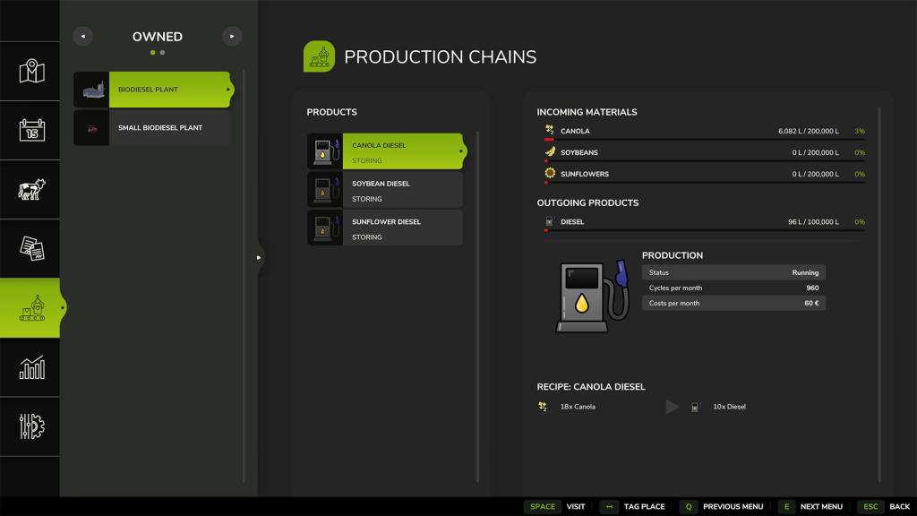Click Visit in the bottom bar
Screen dimensions: 917x516
click(576, 506)
